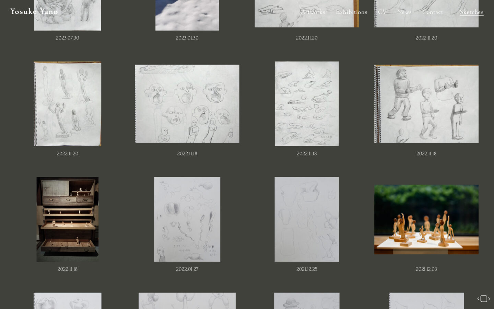The image size is (494, 309).
Task: Go to the Exhibitions page
Action: tap(351, 12)
